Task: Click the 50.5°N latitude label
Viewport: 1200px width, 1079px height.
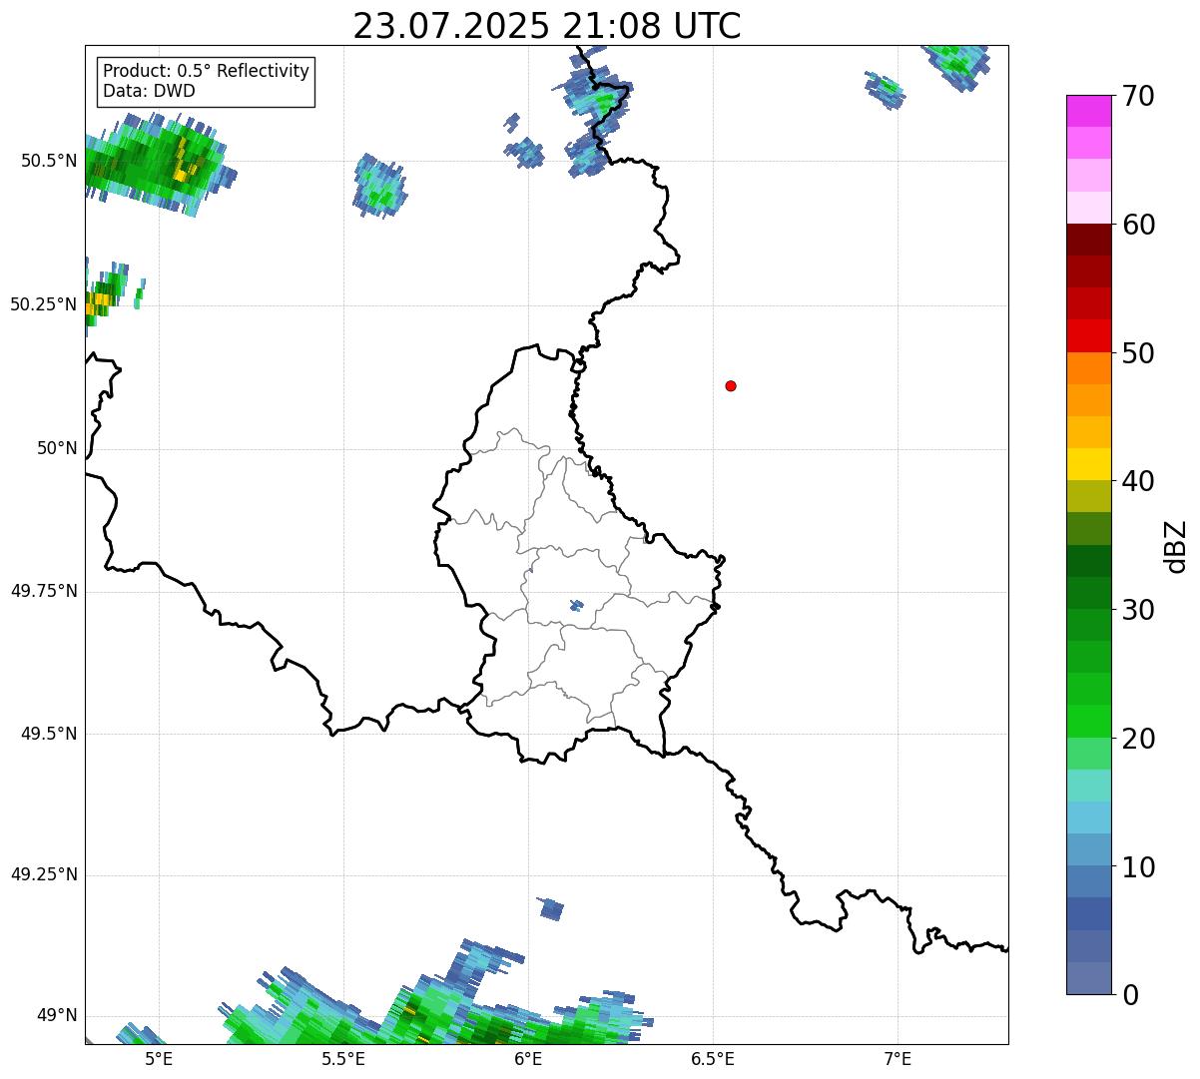Action: pyautogui.click(x=49, y=161)
